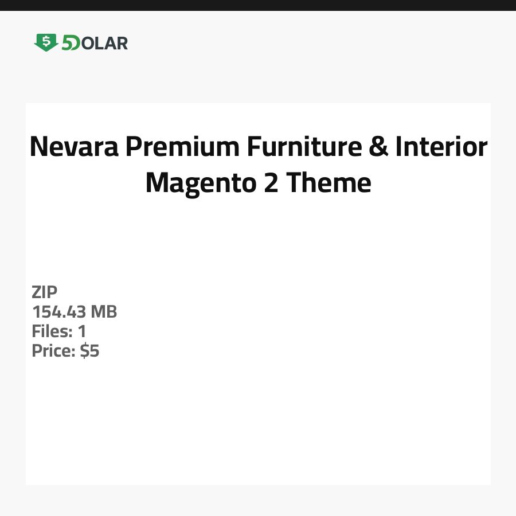Click the green dollar shield logo icon
516x516 pixels.
pyautogui.click(x=46, y=42)
